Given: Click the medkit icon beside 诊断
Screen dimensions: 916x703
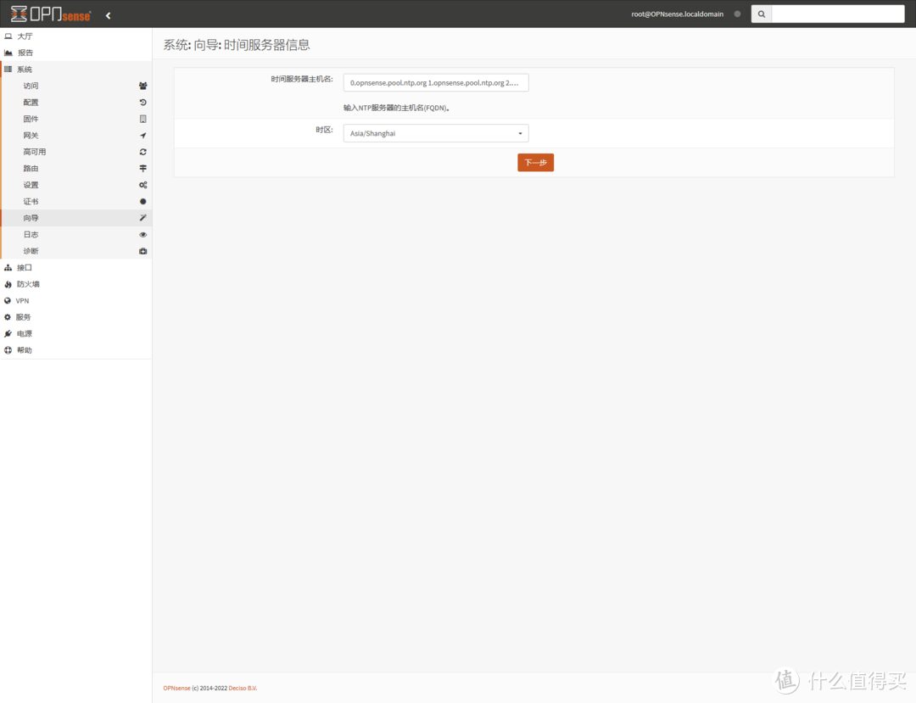Looking at the screenshot, I should (x=142, y=251).
